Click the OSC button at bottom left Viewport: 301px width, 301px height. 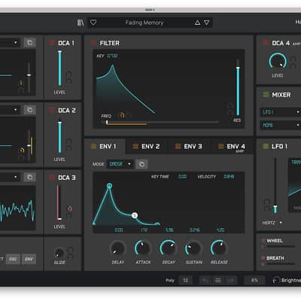(13, 259)
